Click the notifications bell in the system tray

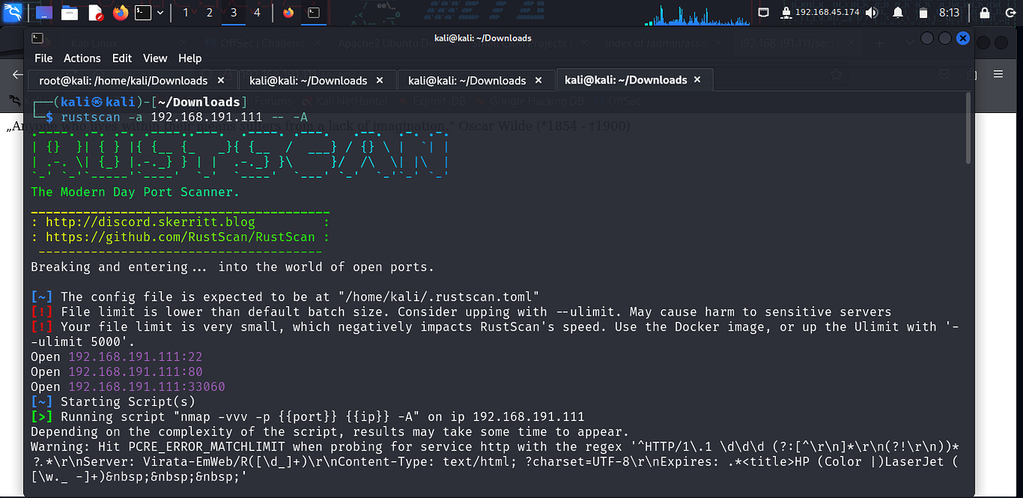pos(899,11)
